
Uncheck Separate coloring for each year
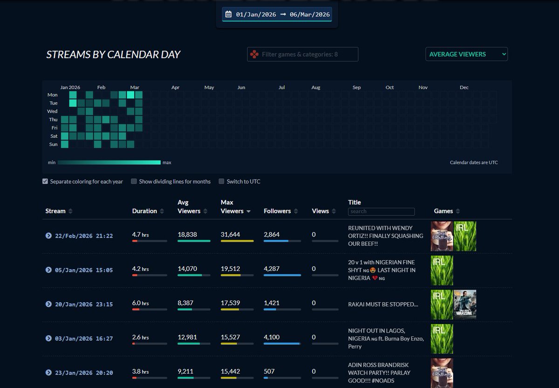(45, 181)
